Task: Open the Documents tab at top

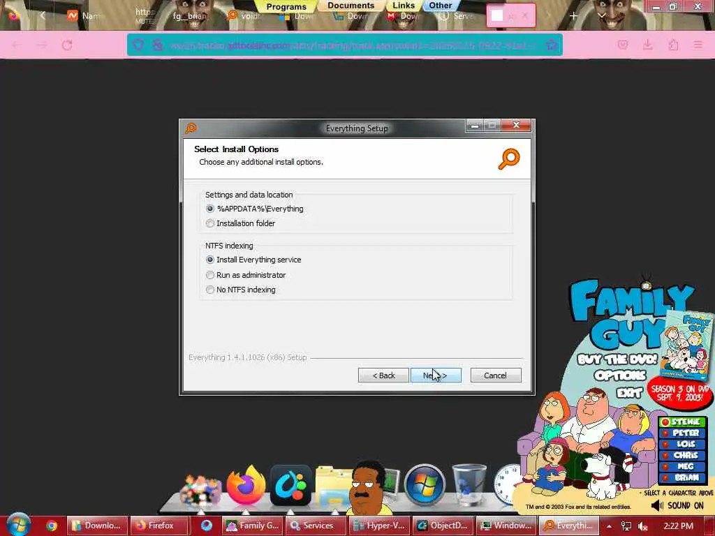Action: pos(351,6)
